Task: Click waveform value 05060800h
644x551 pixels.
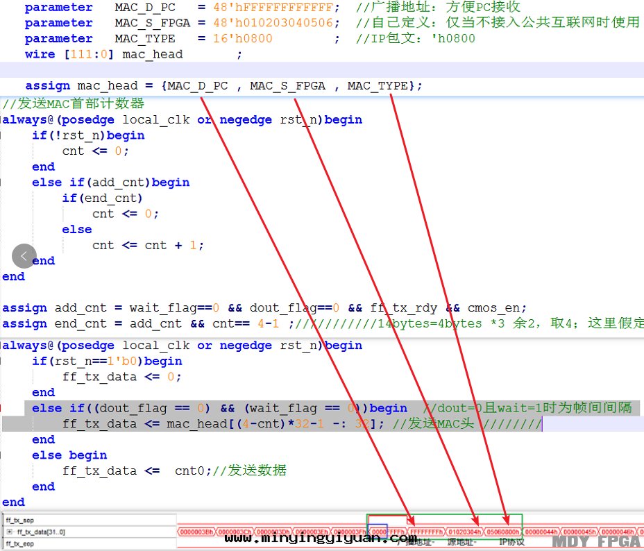Action: pos(502,532)
